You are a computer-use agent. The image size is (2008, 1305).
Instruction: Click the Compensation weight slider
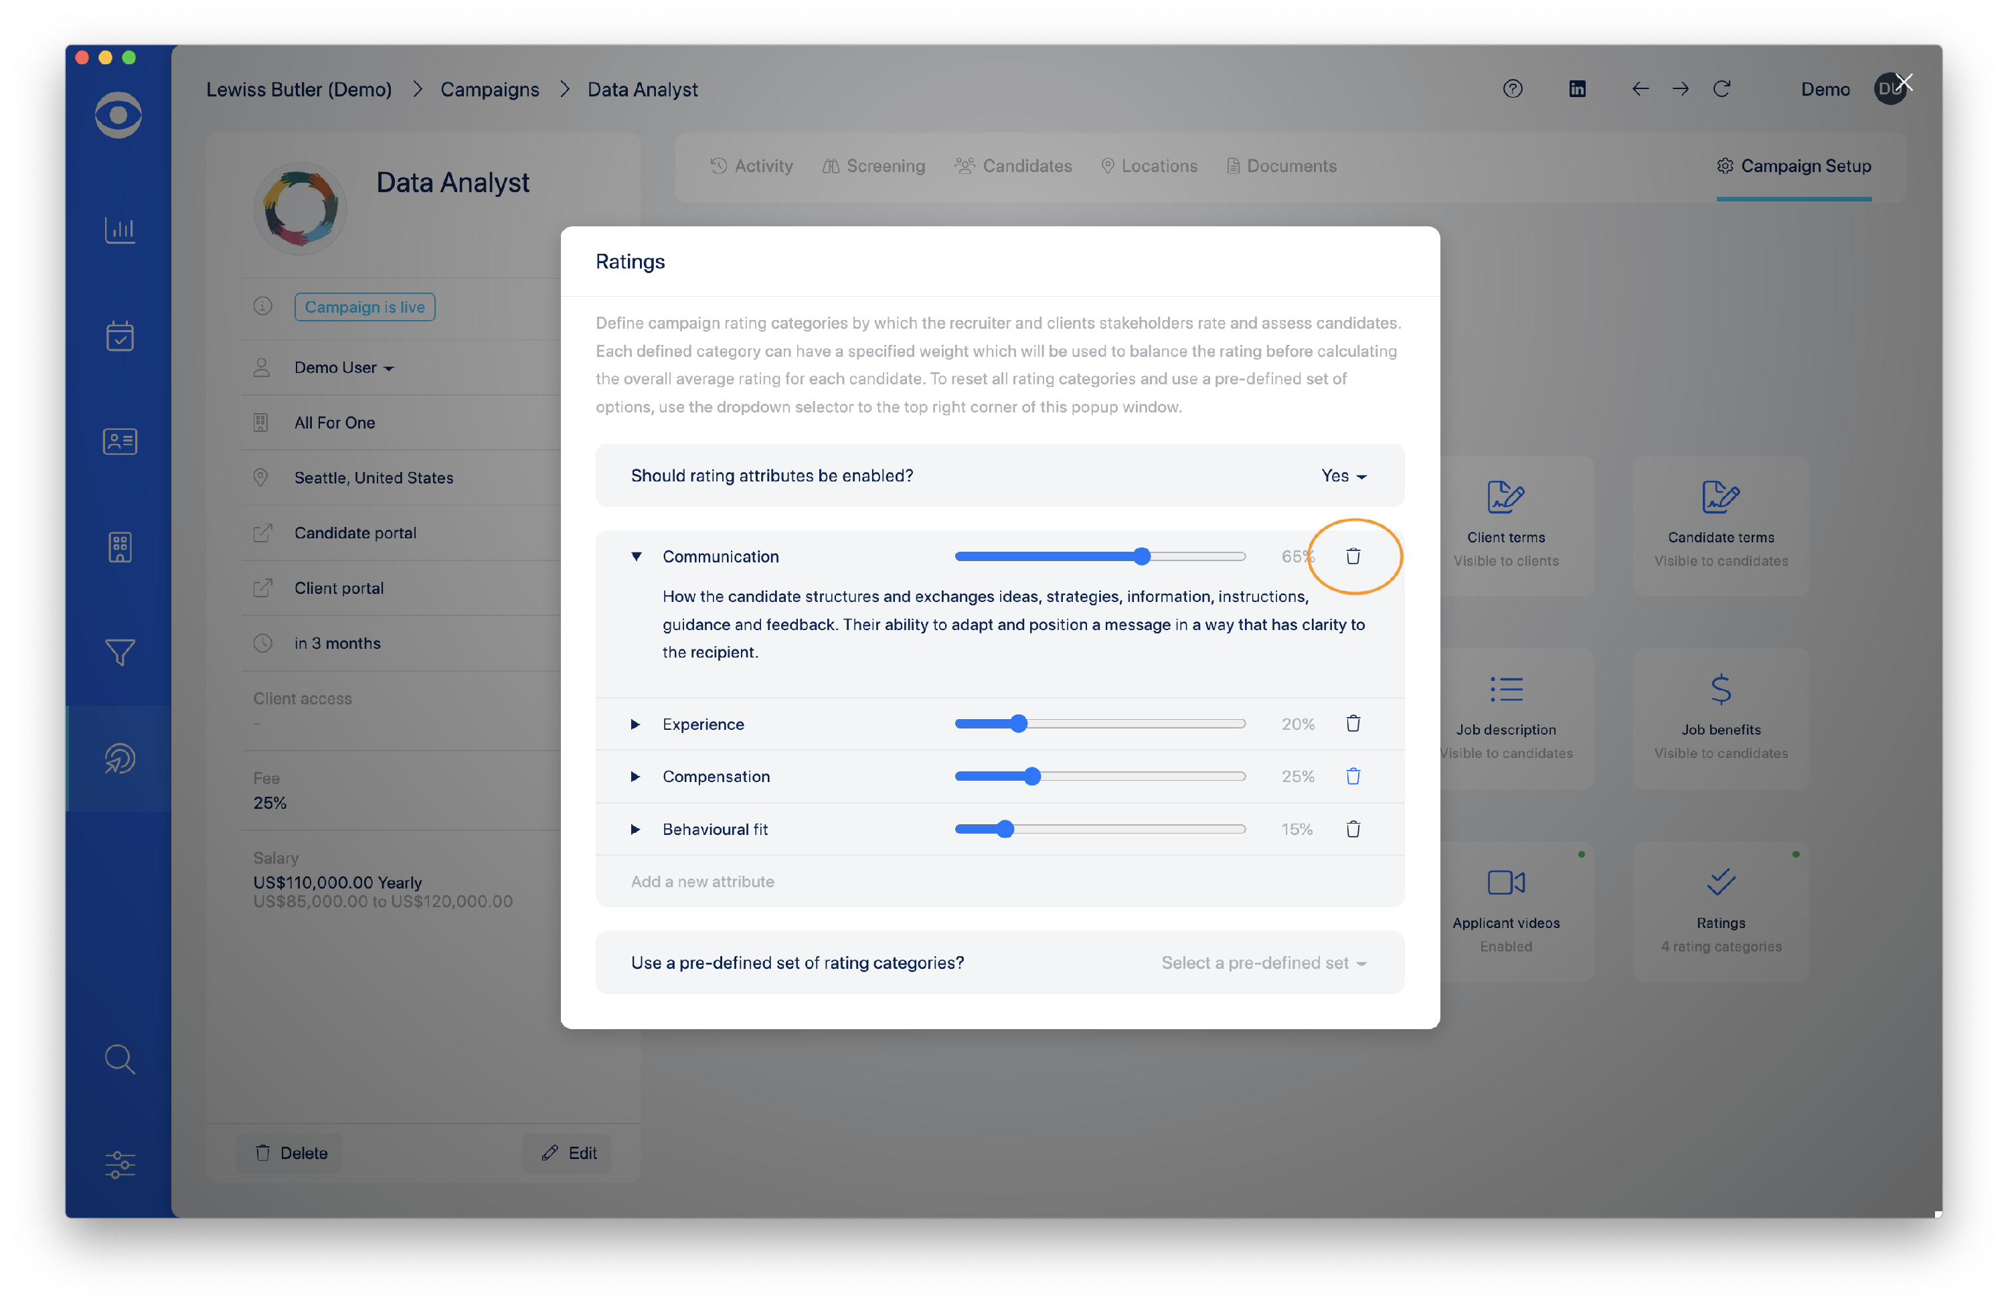point(1099,776)
